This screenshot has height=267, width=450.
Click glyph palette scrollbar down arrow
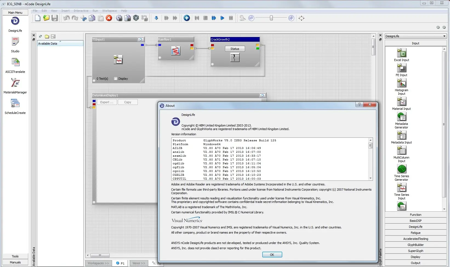(444, 209)
